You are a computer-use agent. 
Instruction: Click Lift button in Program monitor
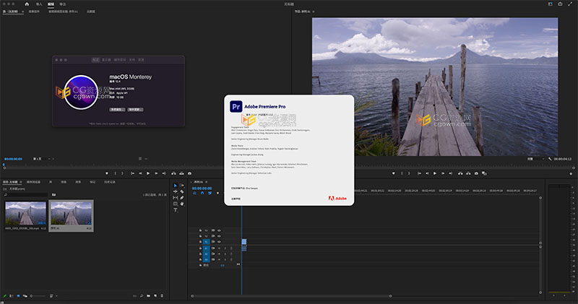click(x=460, y=173)
